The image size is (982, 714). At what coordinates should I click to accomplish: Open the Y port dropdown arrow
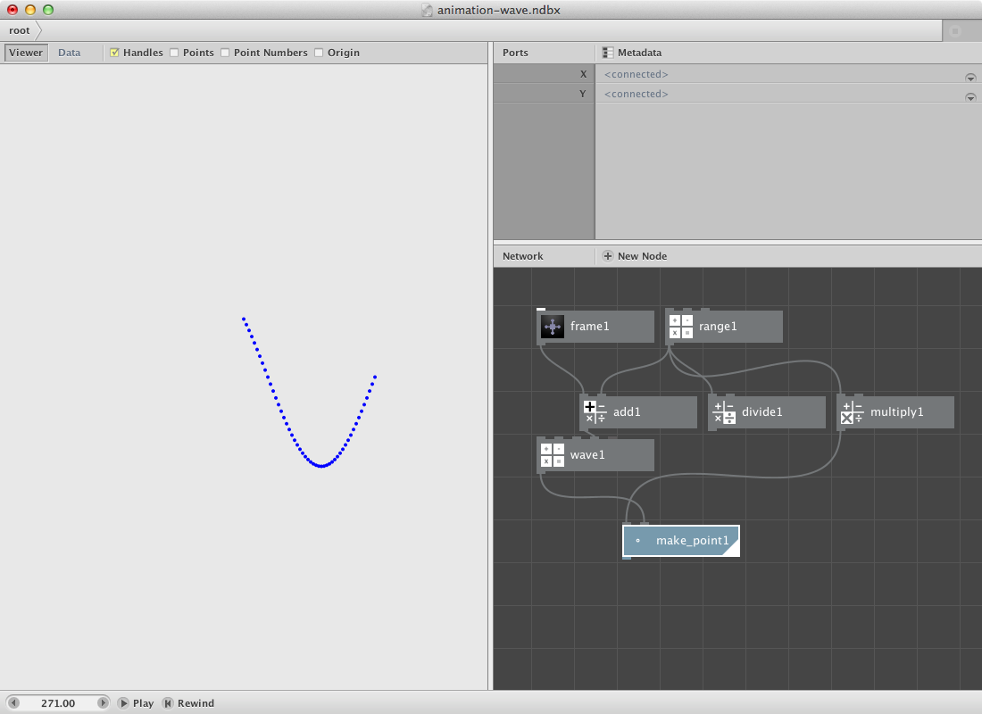pos(970,97)
